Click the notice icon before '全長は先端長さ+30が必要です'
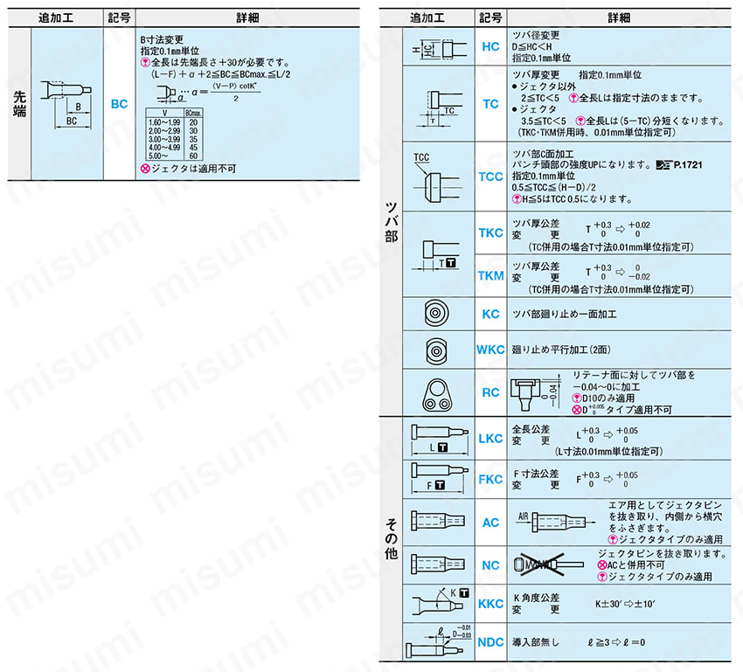Image resolution: width=743 pixels, height=672 pixels. [x=145, y=63]
